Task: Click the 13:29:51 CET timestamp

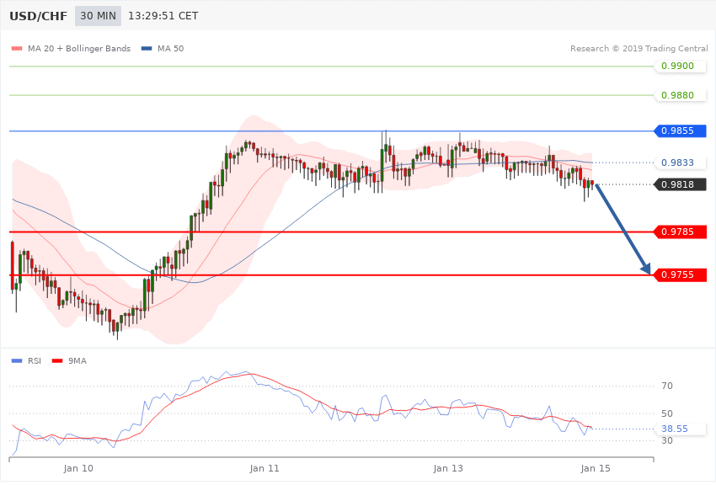Action: tap(163, 16)
